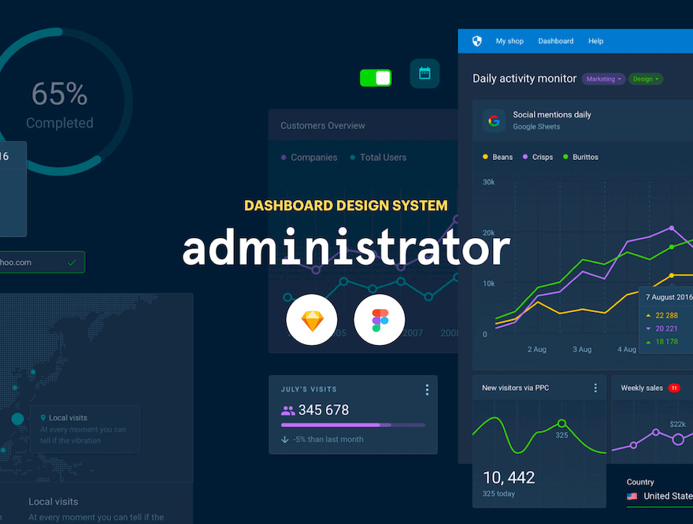693x524 pixels.
Task: Click the 18 178 value in tooltip
Action: click(x=666, y=341)
